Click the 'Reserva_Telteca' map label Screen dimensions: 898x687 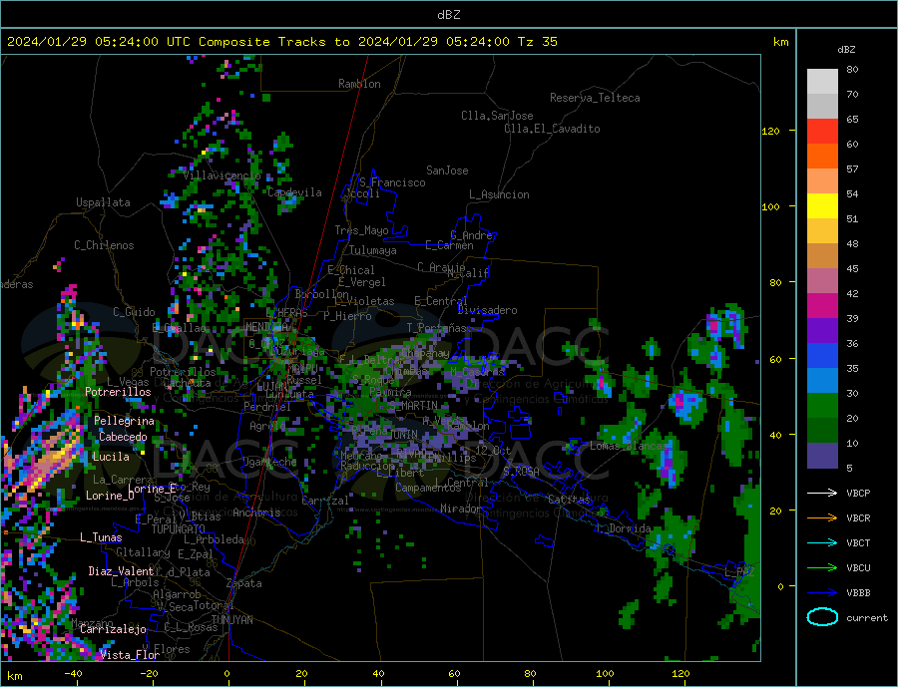(595, 98)
